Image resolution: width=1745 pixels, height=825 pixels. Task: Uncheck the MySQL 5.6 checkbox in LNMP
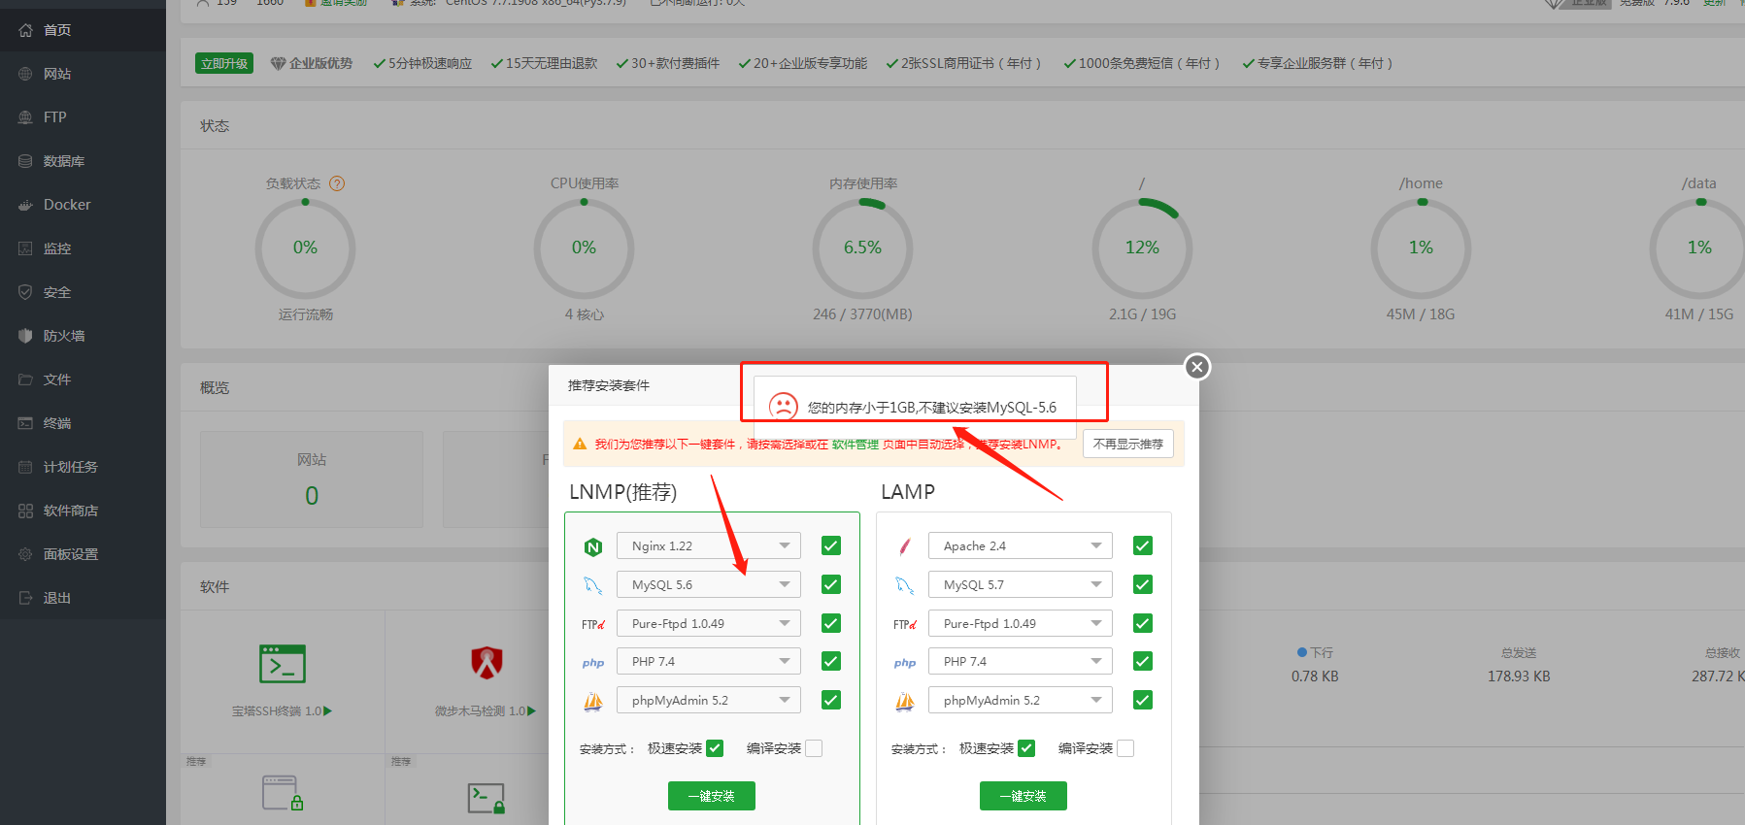click(x=831, y=584)
